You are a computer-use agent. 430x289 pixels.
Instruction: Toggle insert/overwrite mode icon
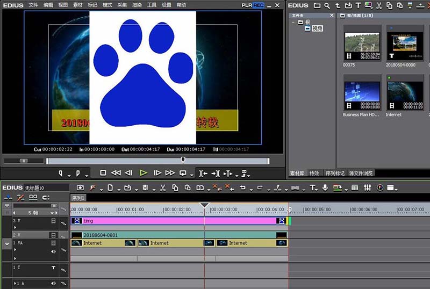[8, 198]
